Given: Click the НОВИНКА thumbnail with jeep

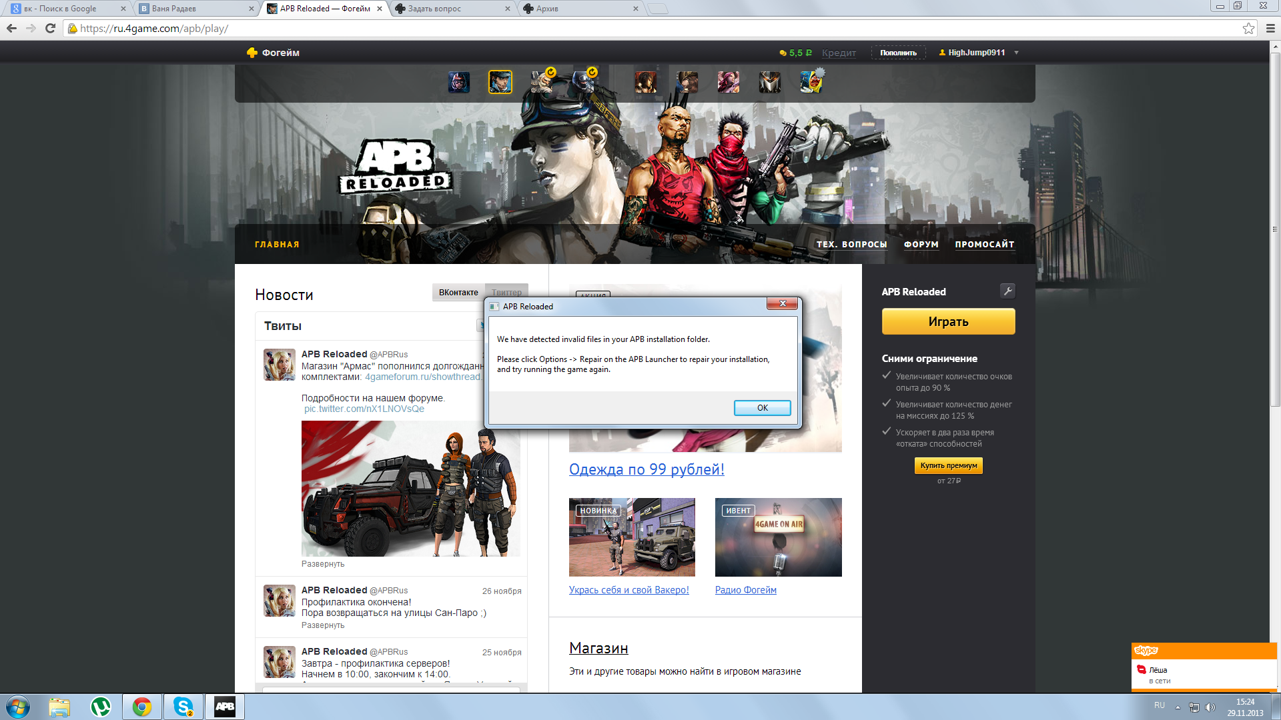Looking at the screenshot, I should 632,537.
